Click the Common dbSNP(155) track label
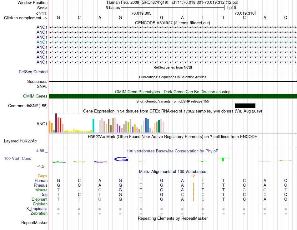 tap(28, 106)
